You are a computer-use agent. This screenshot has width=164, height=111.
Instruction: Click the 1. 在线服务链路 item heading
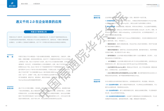pos(110,21)
